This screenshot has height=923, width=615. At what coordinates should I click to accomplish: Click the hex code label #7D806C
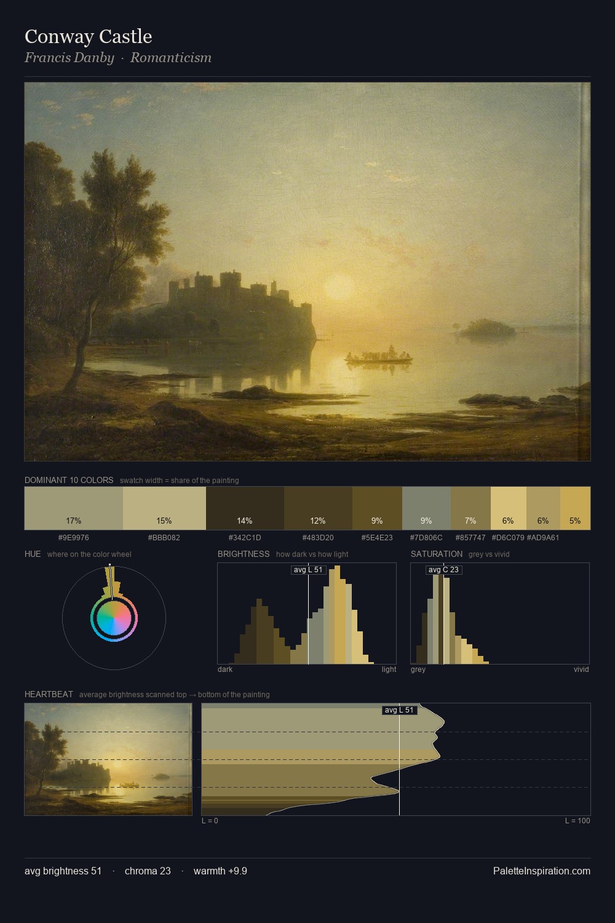coord(426,538)
